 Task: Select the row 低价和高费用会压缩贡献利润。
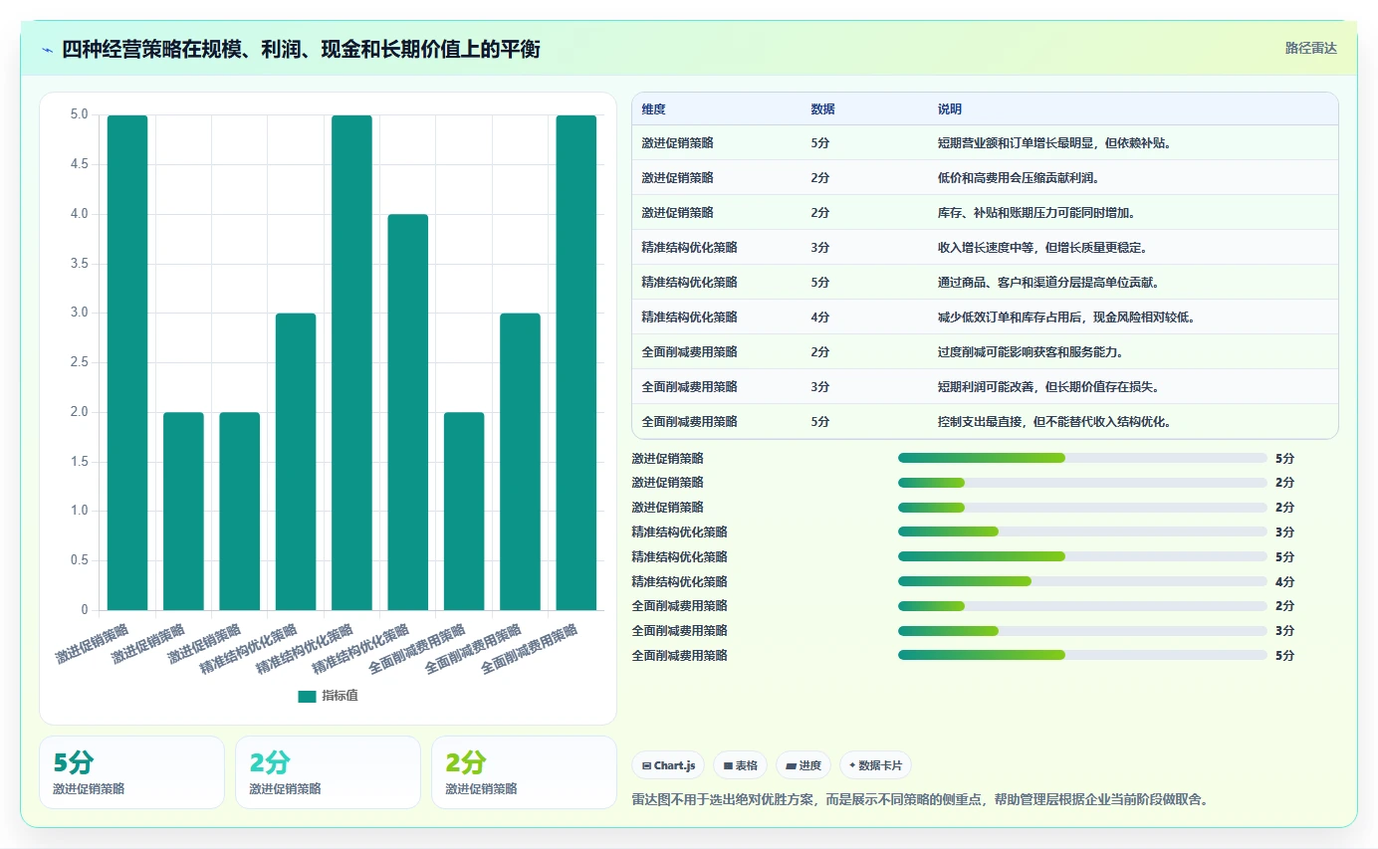tap(985, 177)
